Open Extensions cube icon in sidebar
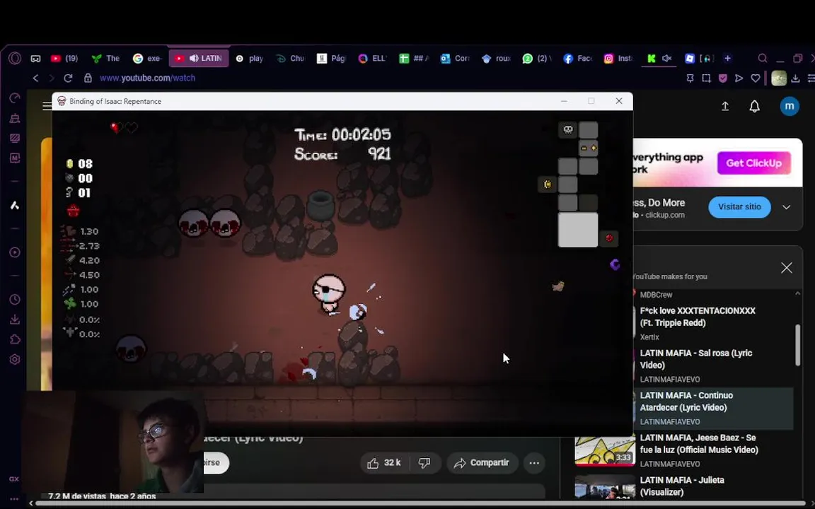 pos(15,339)
